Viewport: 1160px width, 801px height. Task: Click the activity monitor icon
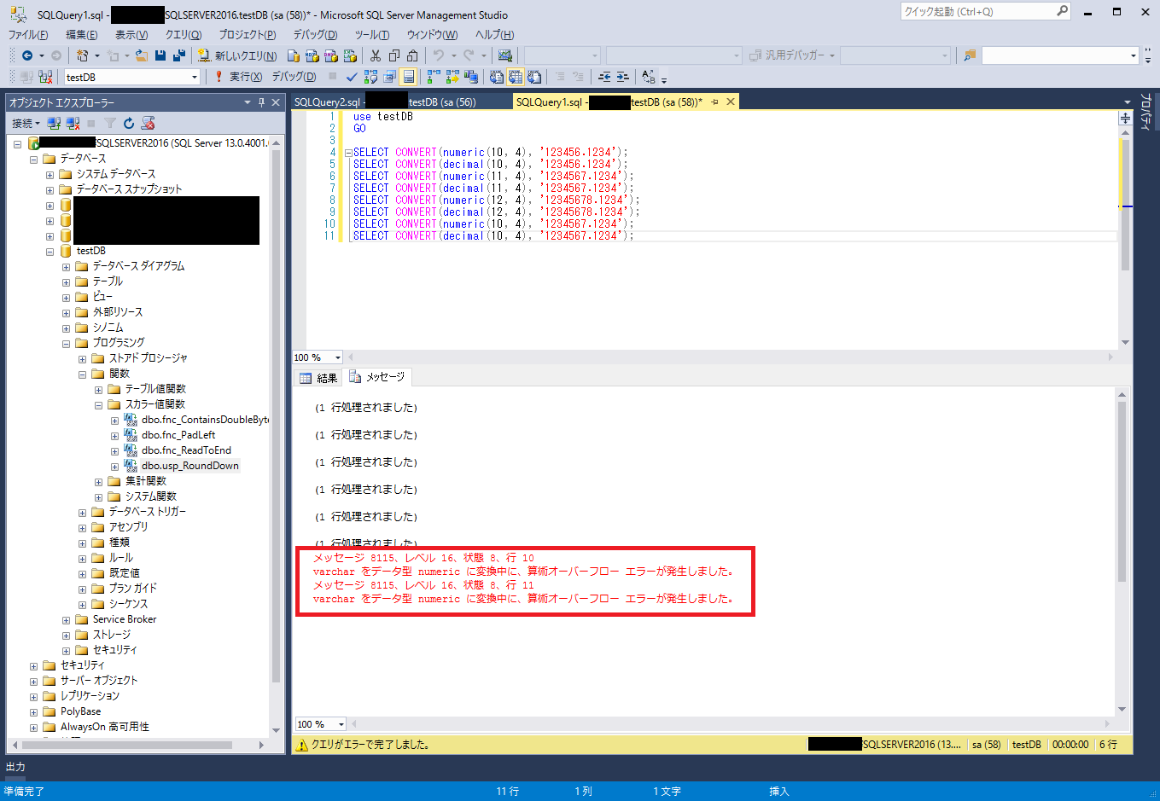(x=505, y=55)
